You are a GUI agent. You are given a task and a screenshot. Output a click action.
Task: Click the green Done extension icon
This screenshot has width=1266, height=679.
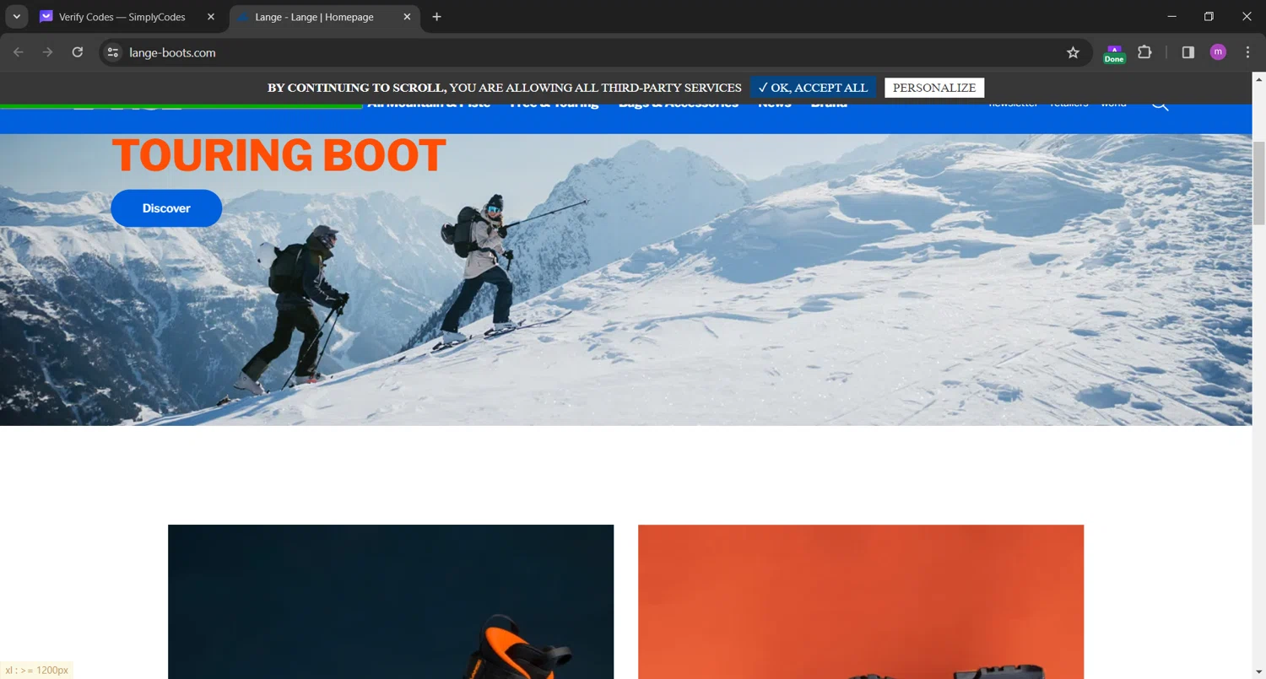[x=1114, y=54]
